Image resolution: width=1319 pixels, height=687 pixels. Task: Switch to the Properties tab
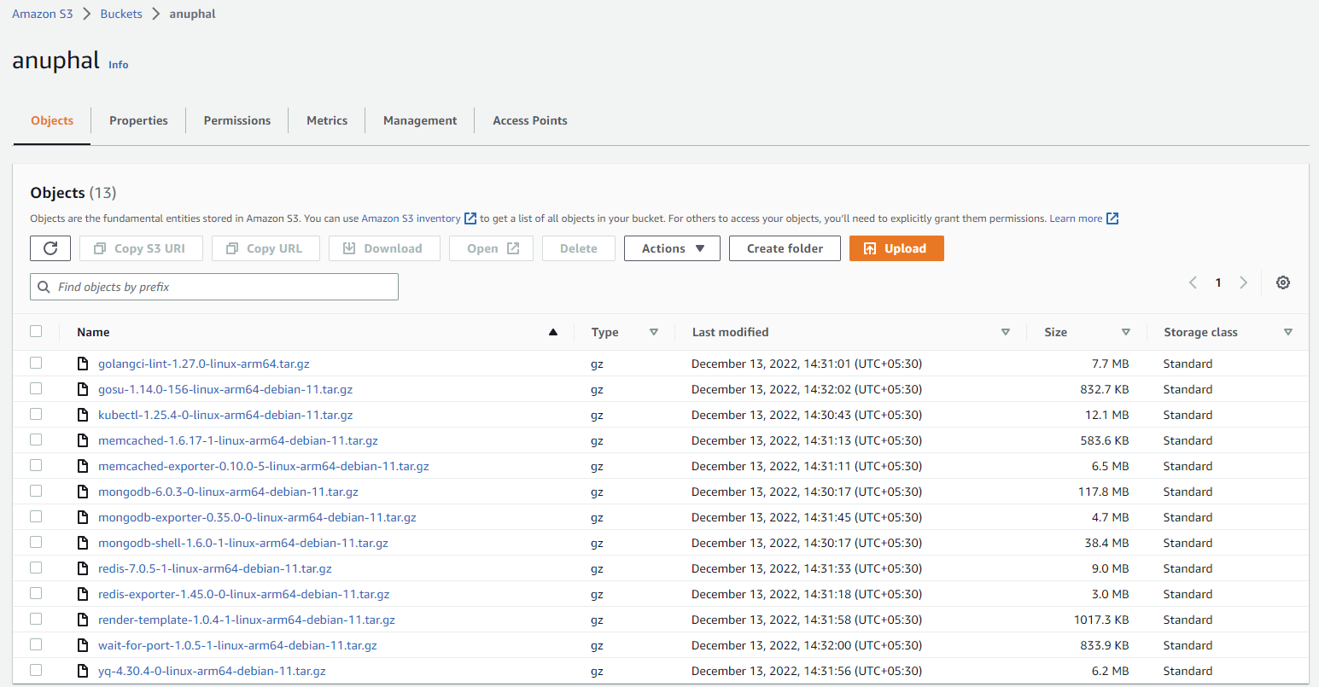click(138, 120)
